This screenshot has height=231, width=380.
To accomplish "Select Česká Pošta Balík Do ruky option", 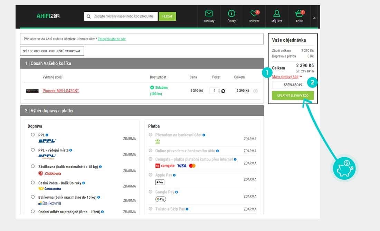I will click(33, 183).
